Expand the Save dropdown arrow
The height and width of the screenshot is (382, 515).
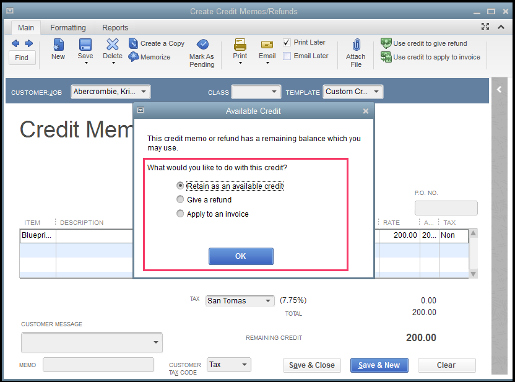[86, 63]
